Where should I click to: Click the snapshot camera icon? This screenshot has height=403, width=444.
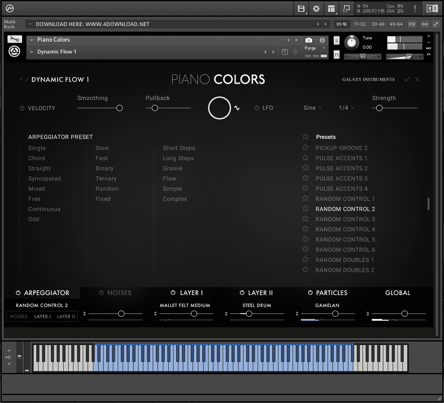click(309, 40)
